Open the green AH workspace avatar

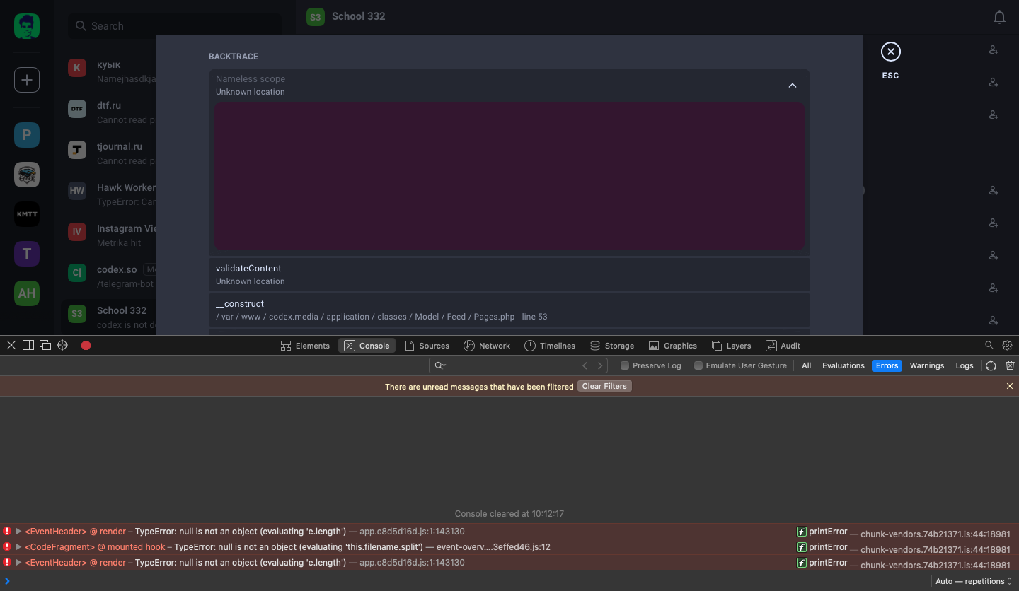pyautogui.click(x=27, y=293)
